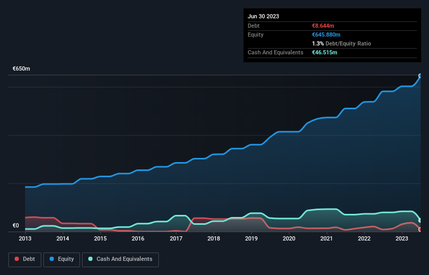Click the €650m y-axis label
This screenshot has width=429, height=275.
pos(21,69)
